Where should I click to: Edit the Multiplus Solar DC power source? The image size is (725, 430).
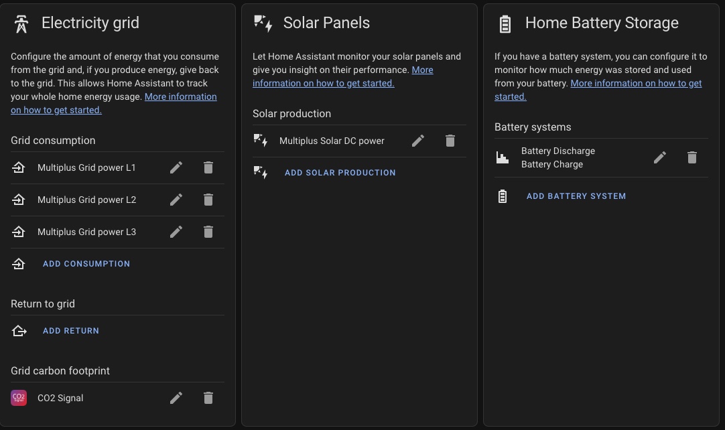(x=418, y=141)
